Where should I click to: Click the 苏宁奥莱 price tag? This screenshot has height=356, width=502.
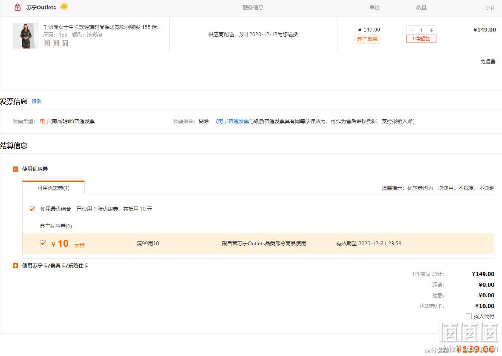(367, 39)
